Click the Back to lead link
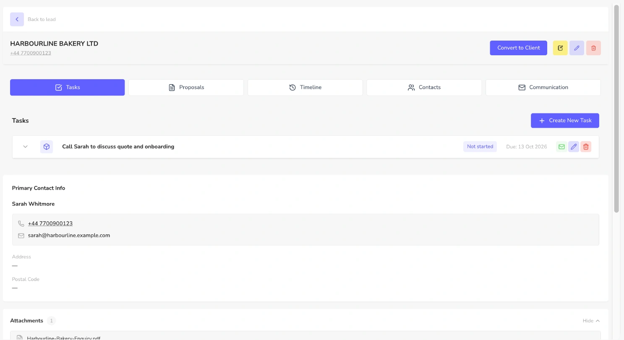 (x=42, y=19)
